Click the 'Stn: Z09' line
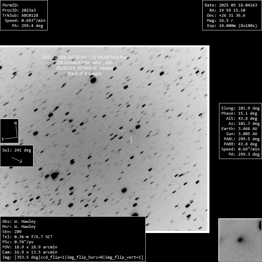Viewport: 262px width, 262px height. (12, 232)
